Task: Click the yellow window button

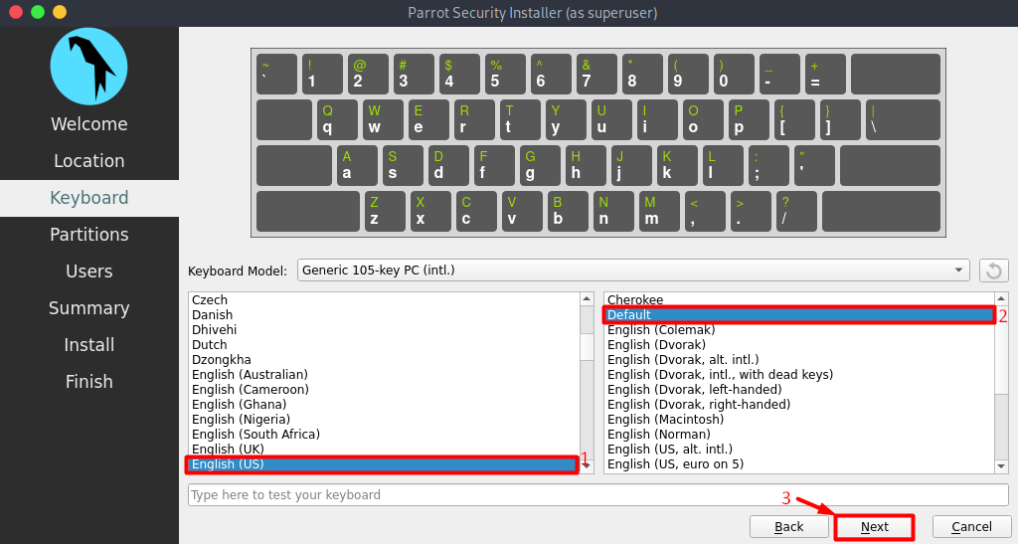Action: 59,12
